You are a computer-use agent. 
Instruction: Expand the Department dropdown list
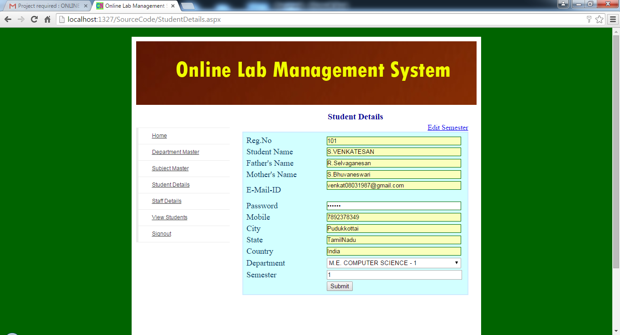[x=394, y=263]
